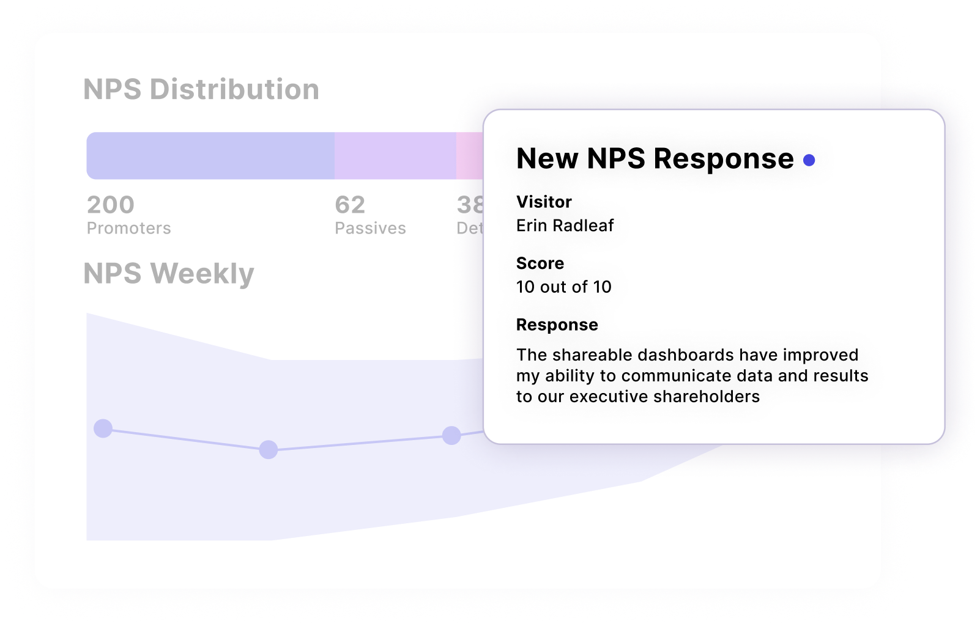
Task: Select the first NPS Weekly data point
Action: (x=103, y=428)
